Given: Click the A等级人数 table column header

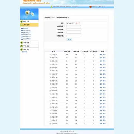Looking at the screenshot, I should (x=67, y=51).
